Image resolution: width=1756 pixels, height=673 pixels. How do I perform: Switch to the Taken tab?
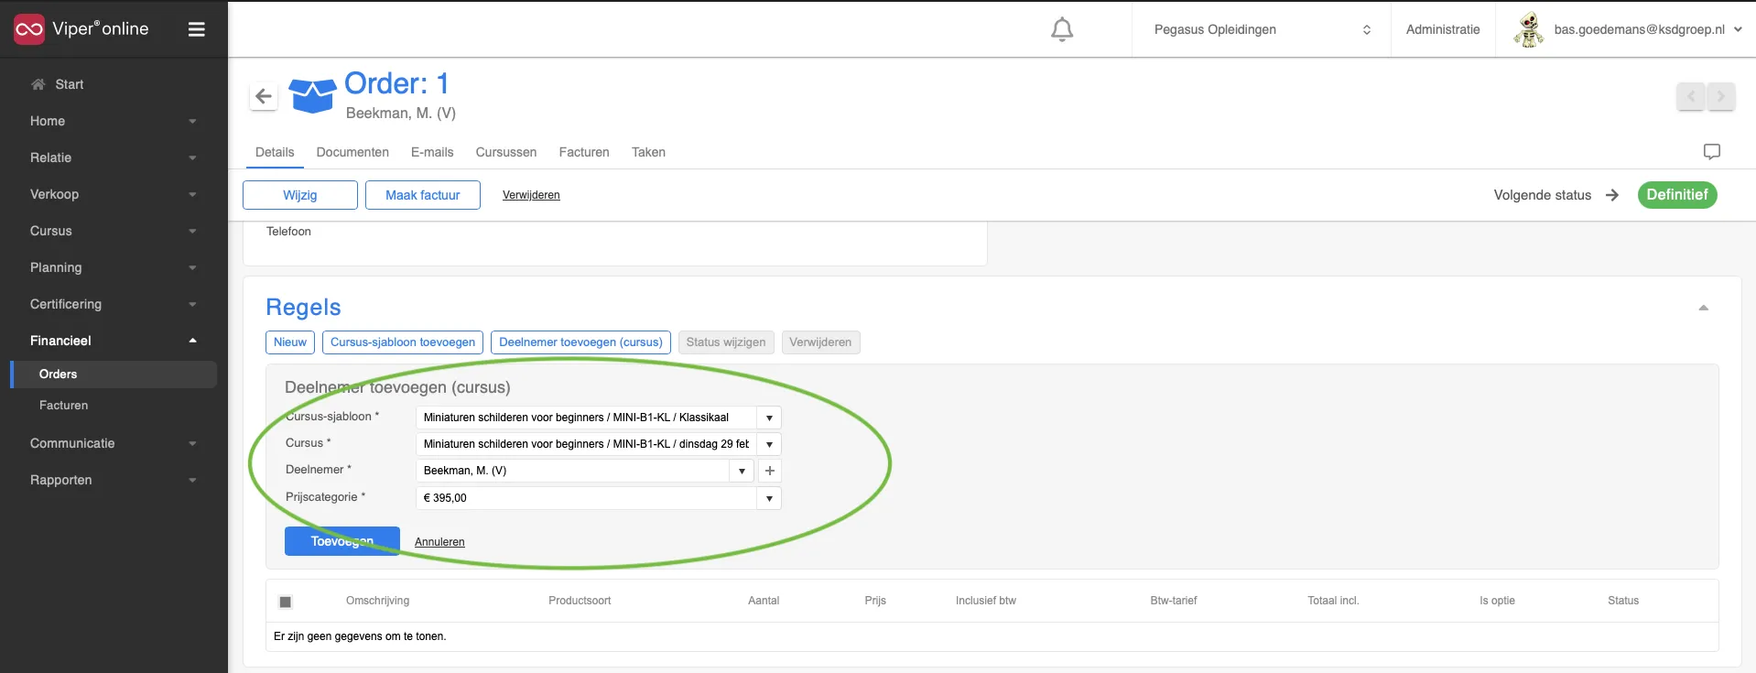(x=648, y=152)
